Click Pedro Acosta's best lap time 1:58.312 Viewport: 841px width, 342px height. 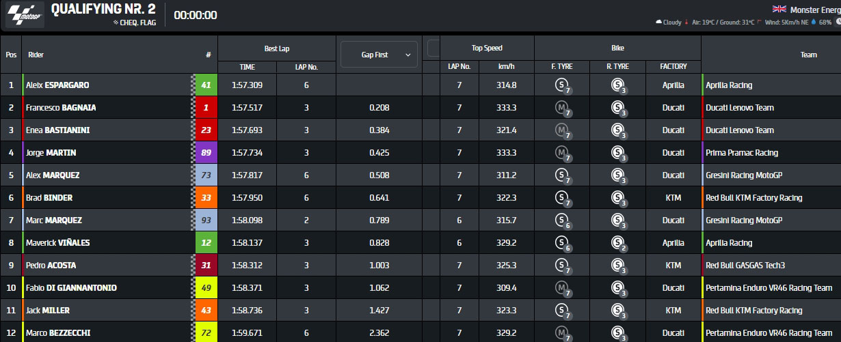(247, 266)
